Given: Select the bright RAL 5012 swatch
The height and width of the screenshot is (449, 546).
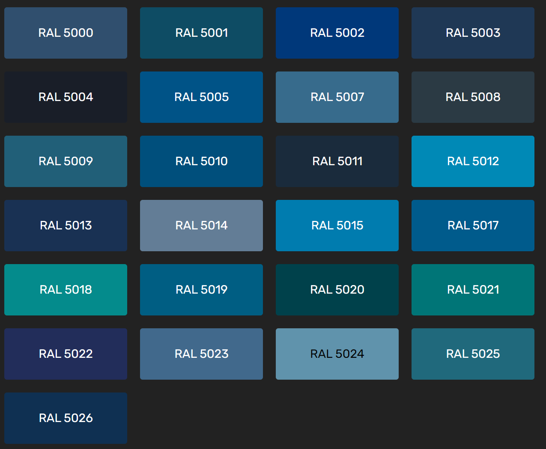Looking at the screenshot, I should tap(473, 161).
